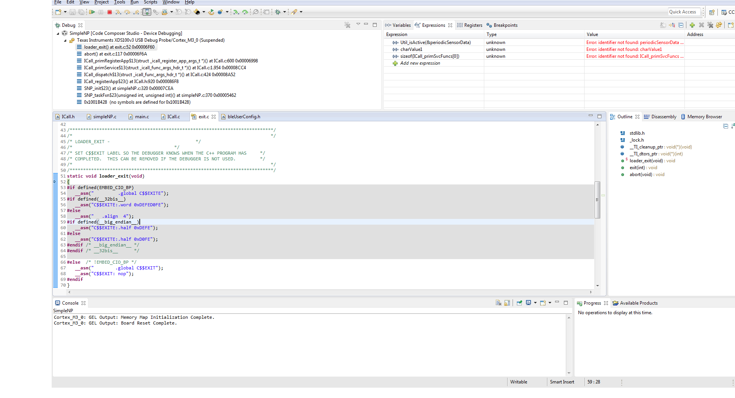Click the Add new expression green plus icon
This screenshot has width=735, height=398.
click(x=692, y=25)
